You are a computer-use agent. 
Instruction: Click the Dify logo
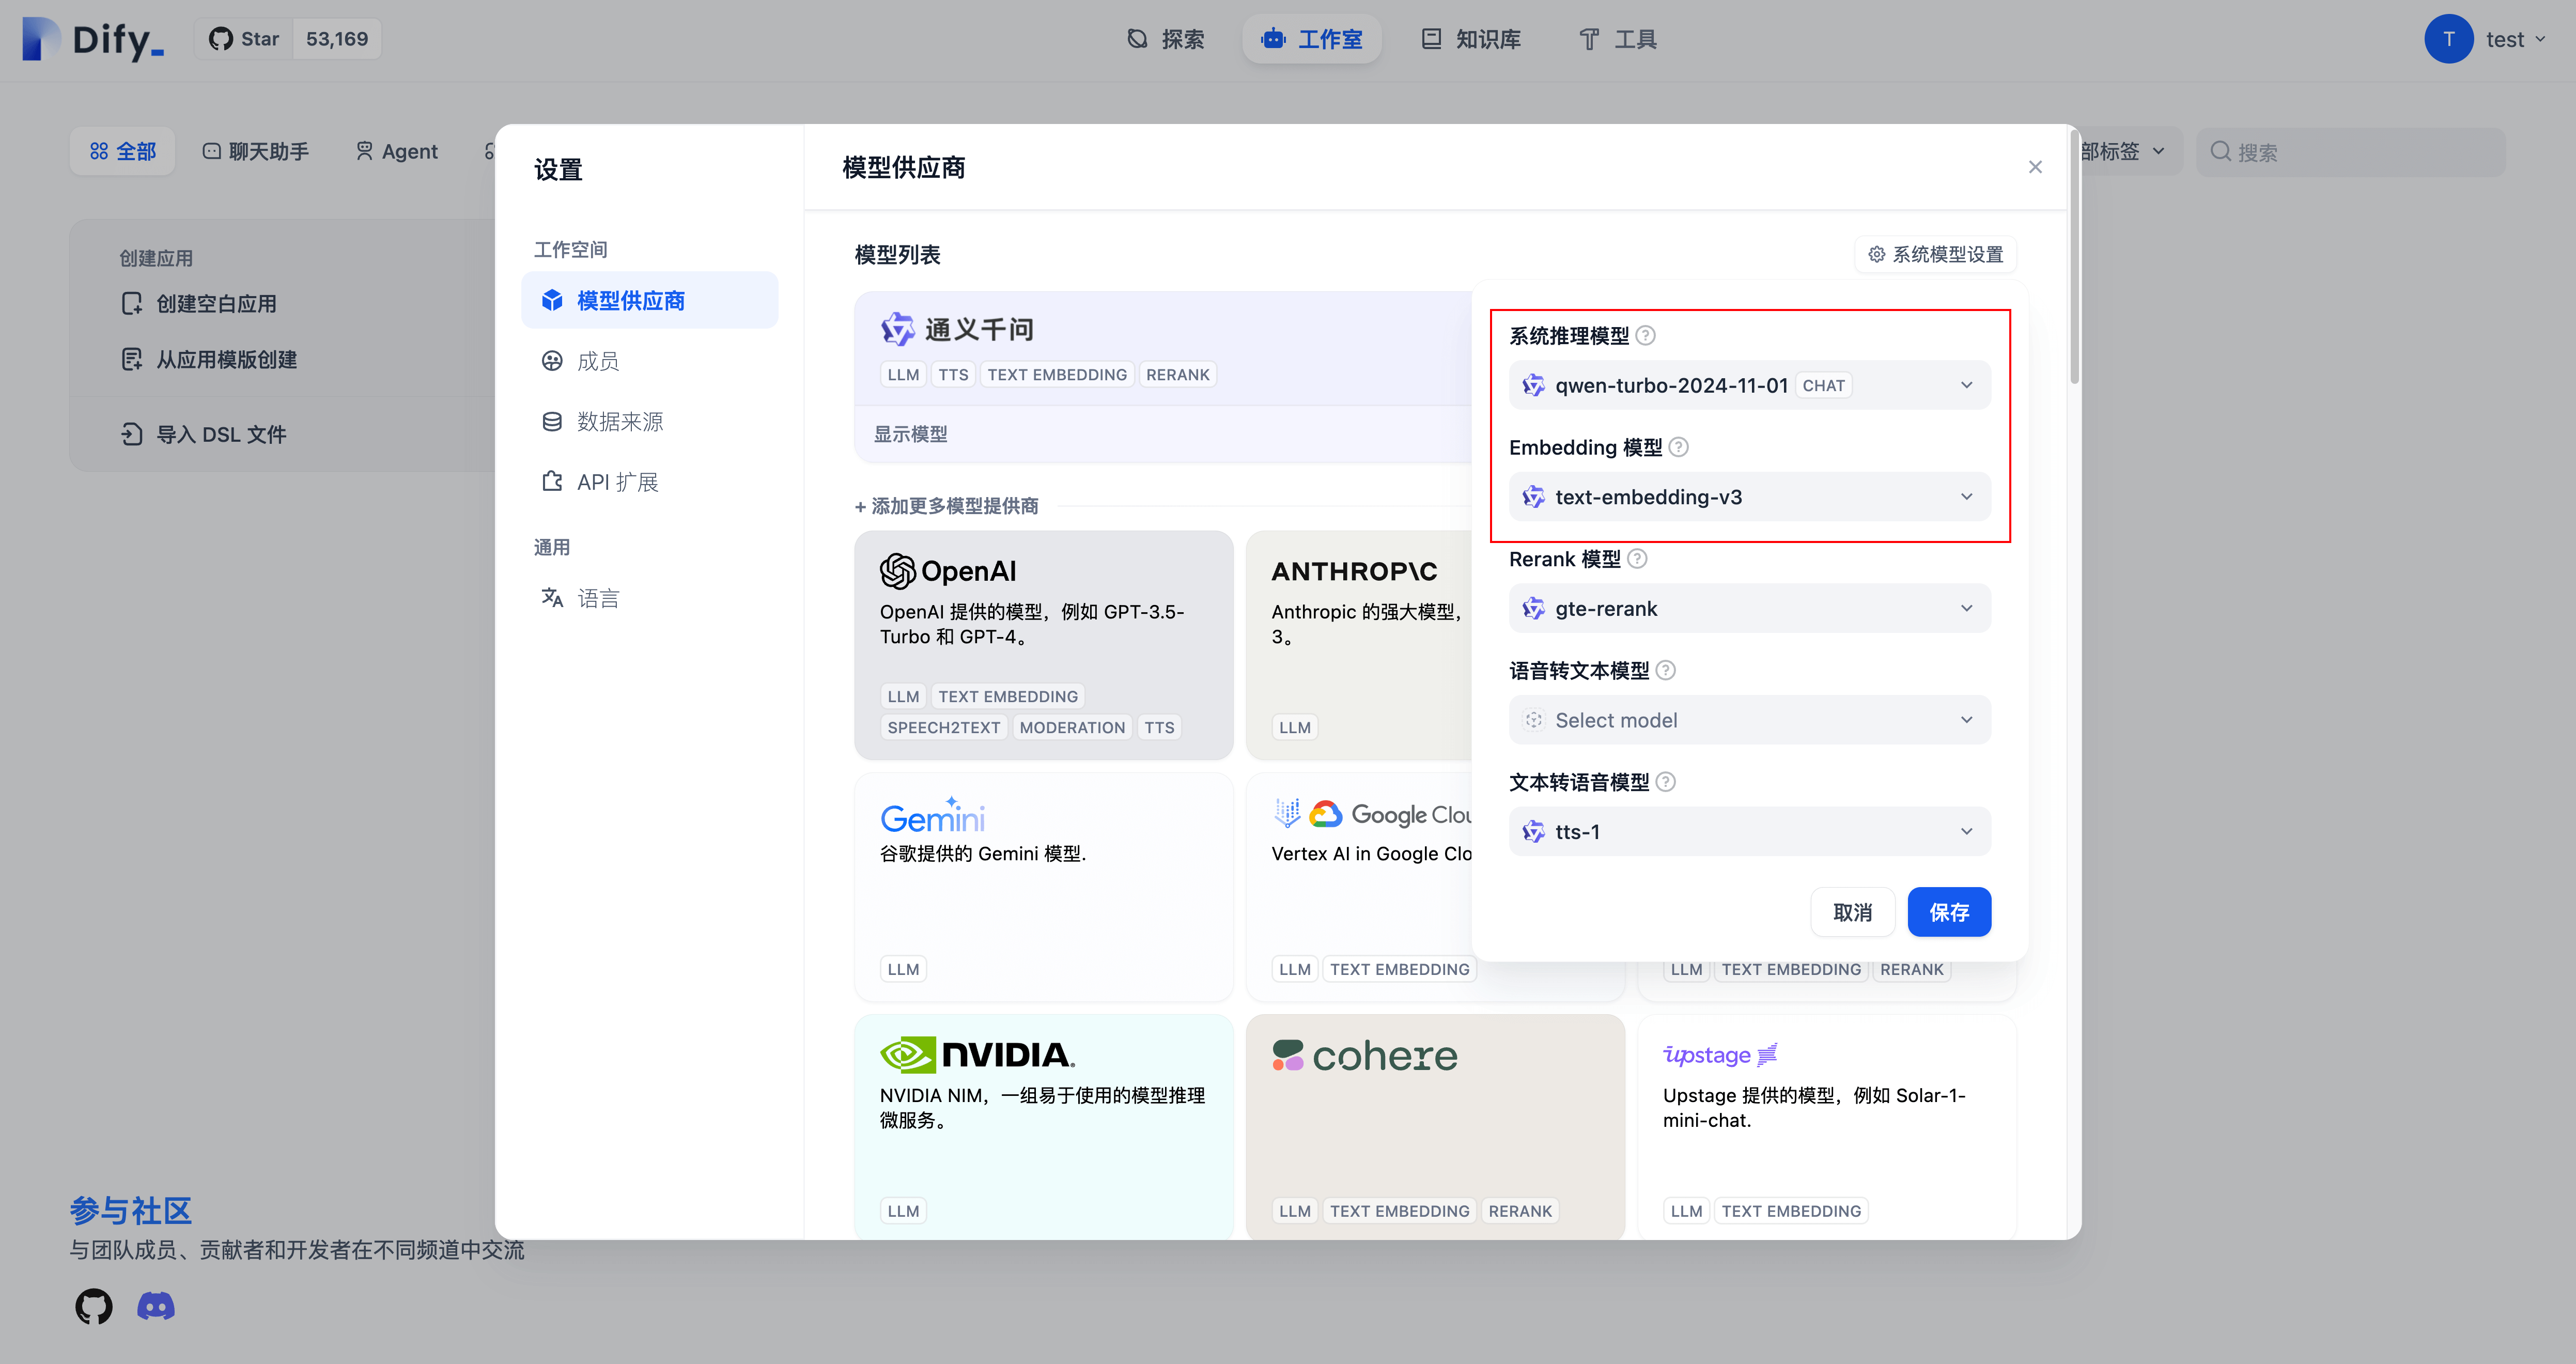[x=93, y=40]
